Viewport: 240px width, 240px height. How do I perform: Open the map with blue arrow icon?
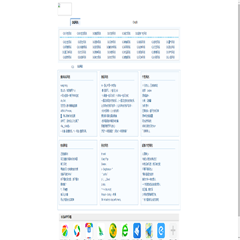pyautogui.click(x=149, y=231)
